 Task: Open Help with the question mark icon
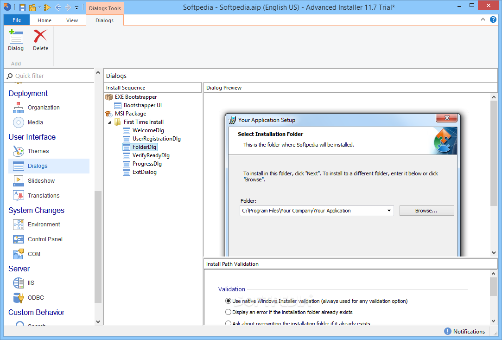[x=493, y=19]
